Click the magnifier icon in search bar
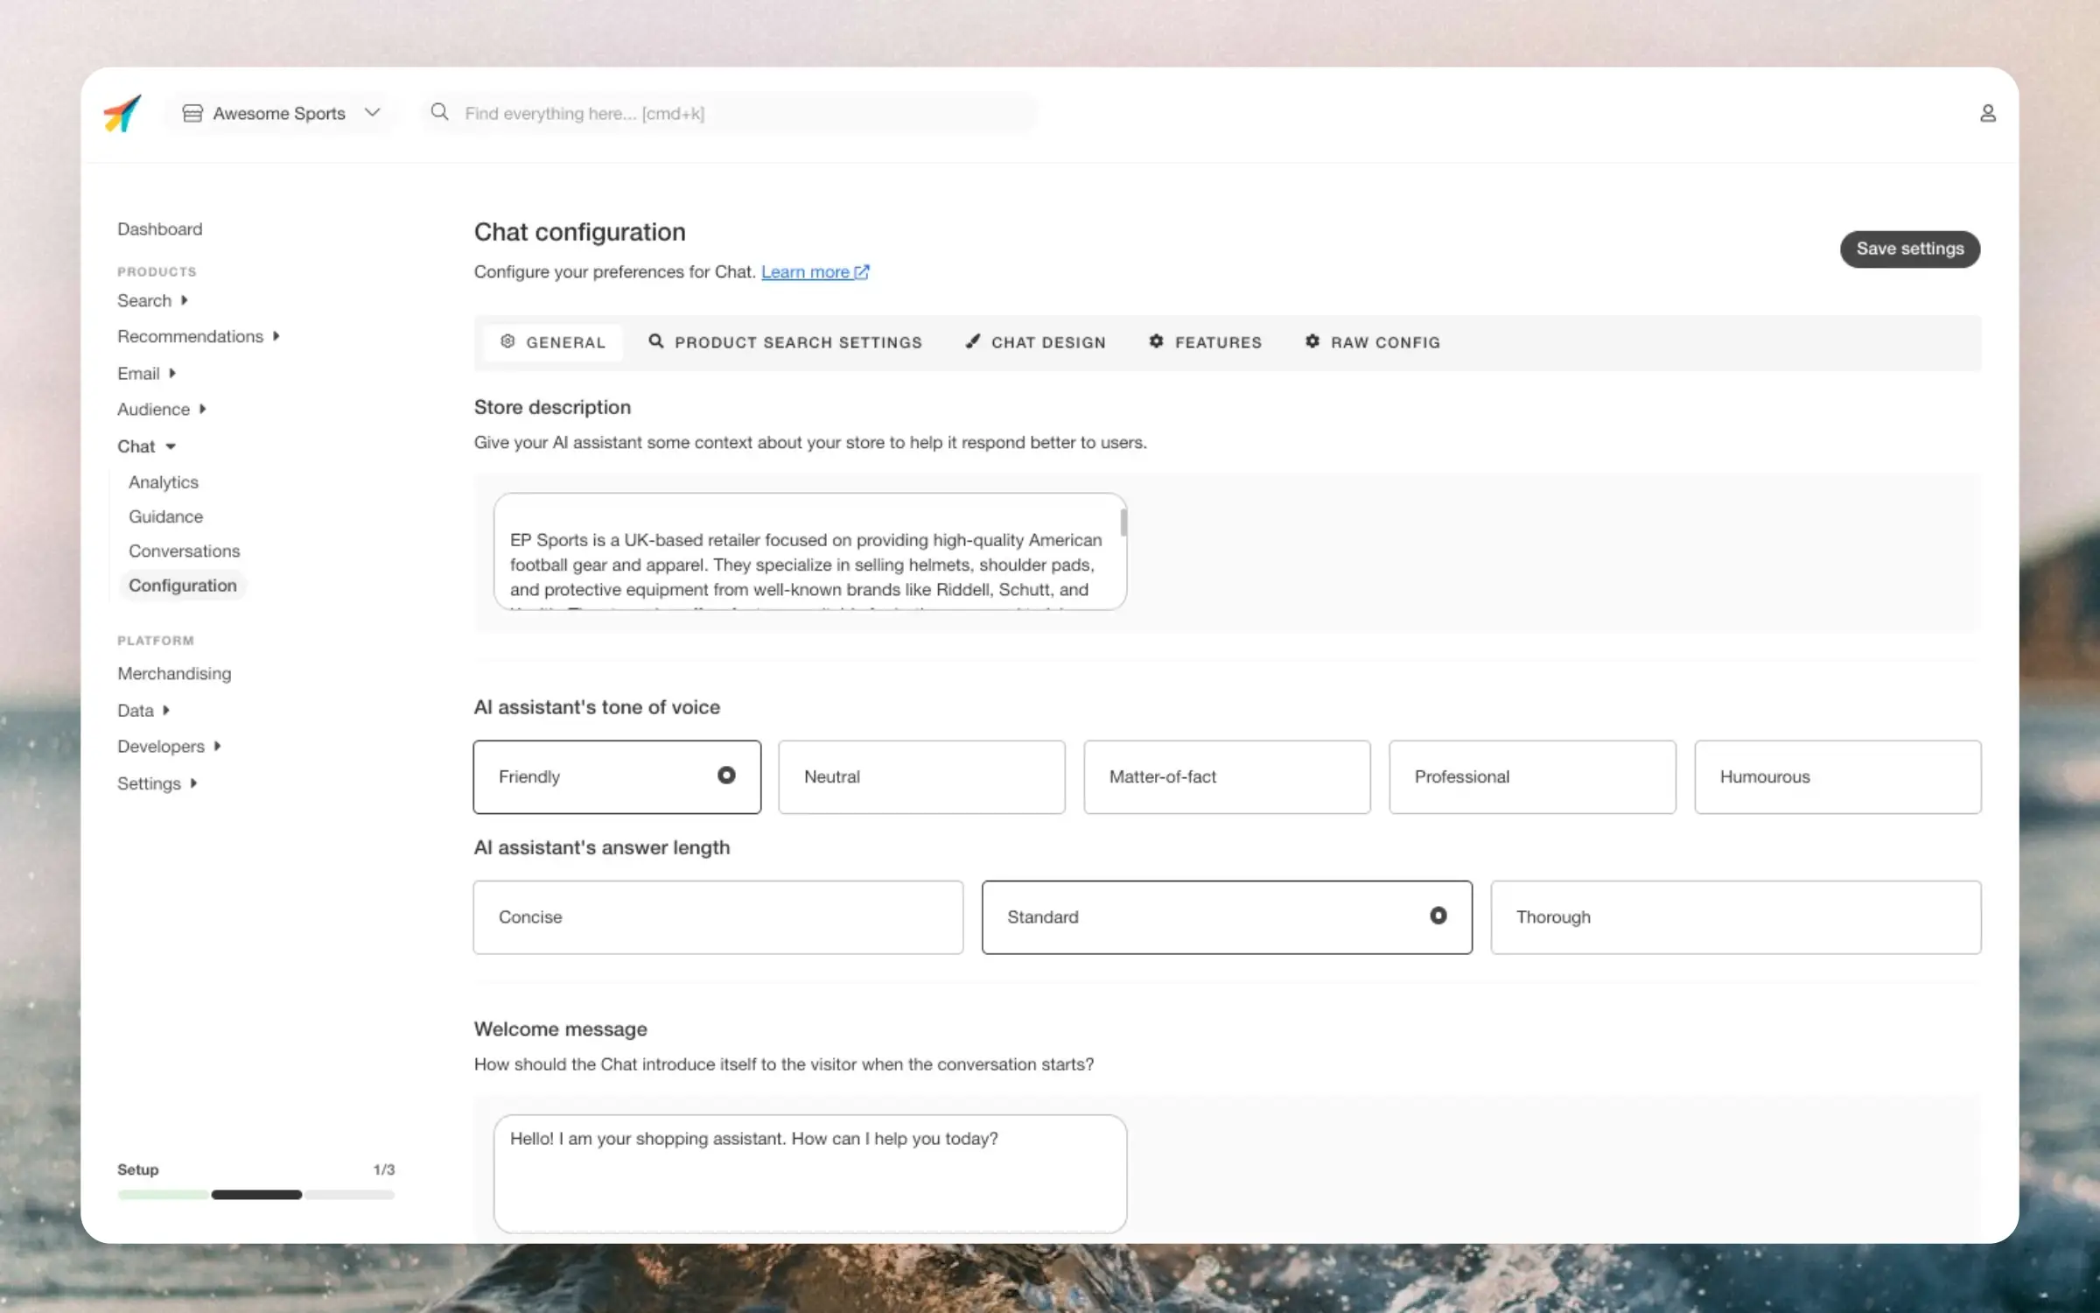 tap(440, 112)
